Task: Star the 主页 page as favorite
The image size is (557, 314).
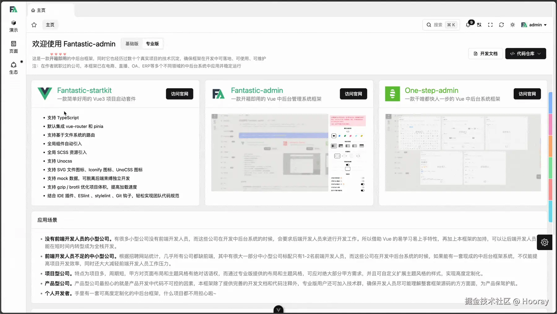Action: [34, 25]
